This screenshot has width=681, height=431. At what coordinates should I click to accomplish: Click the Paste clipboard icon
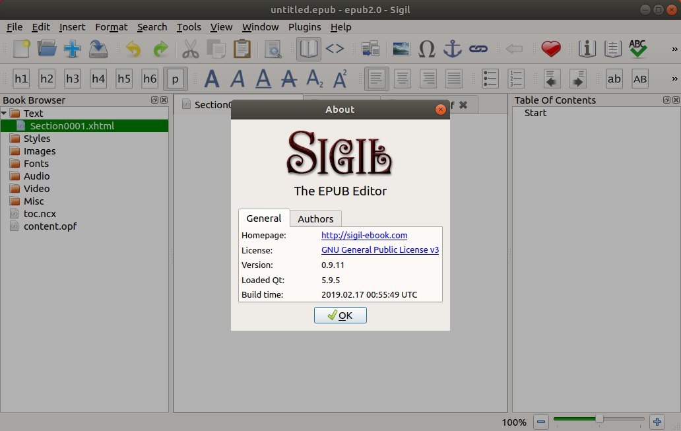(x=242, y=49)
